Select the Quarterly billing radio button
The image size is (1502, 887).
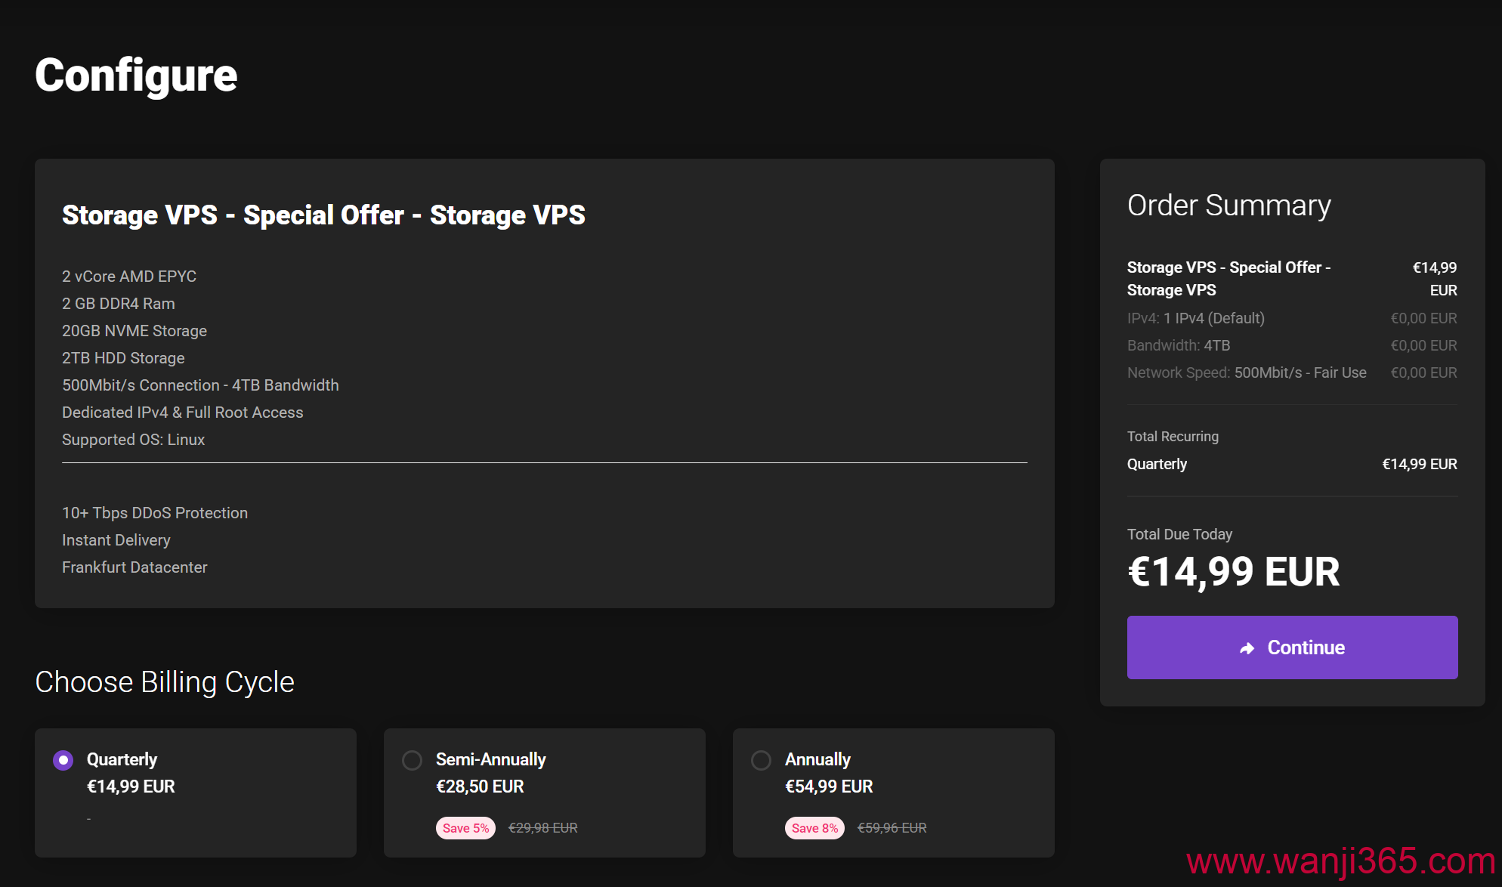(x=63, y=760)
